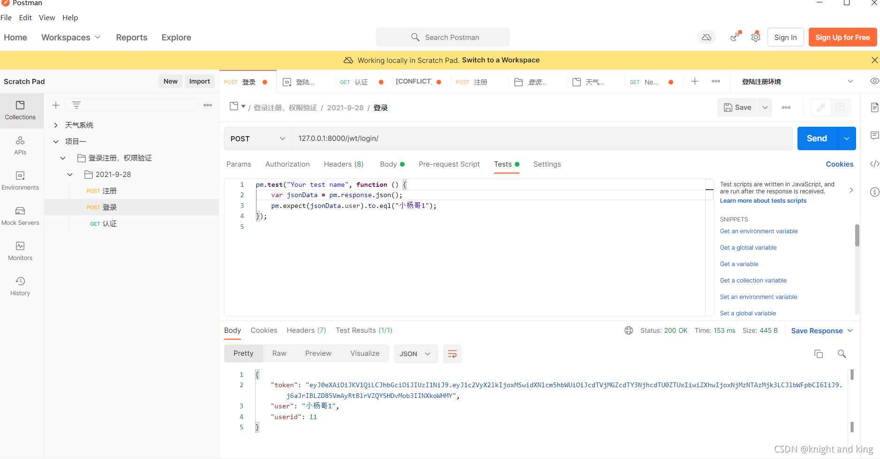Image resolution: width=880 pixels, height=459 pixels.
Task: Open the code snippet icon
Action: click(875, 164)
